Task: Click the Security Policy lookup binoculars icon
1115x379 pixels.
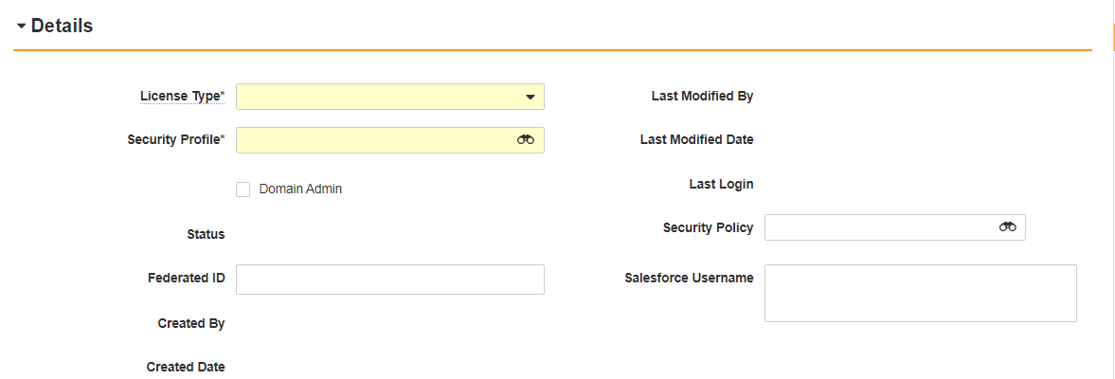Action: [1007, 227]
